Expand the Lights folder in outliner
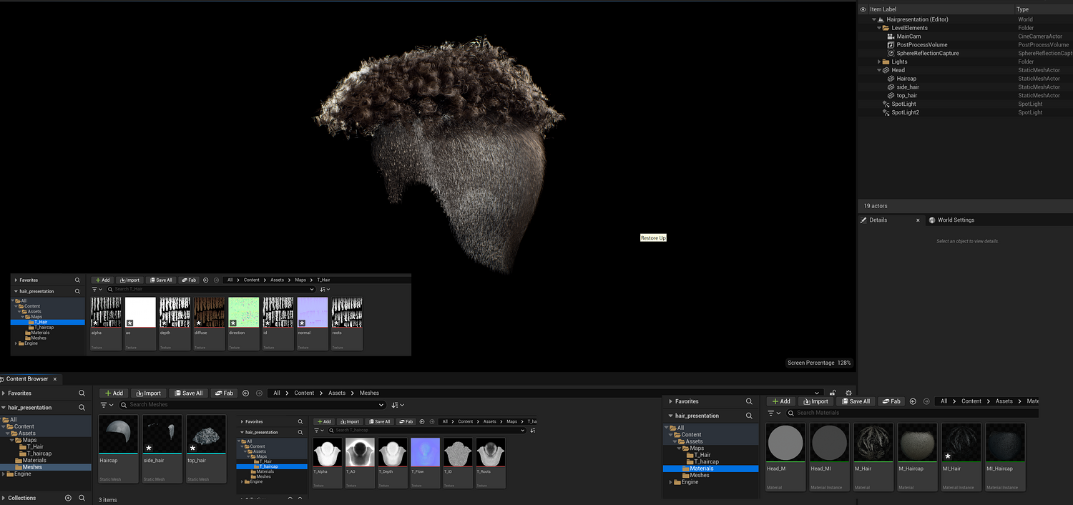1073x505 pixels. pos(879,62)
